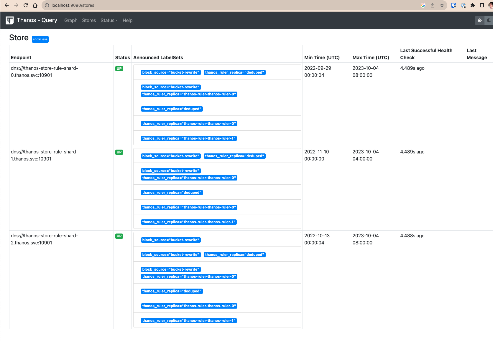
Task: Open the Status dropdown in the navbar
Action: click(109, 20)
